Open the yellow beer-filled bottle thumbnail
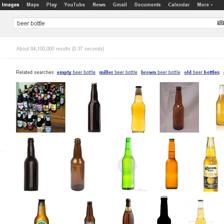This screenshot has height=224, width=224. (138, 109)
